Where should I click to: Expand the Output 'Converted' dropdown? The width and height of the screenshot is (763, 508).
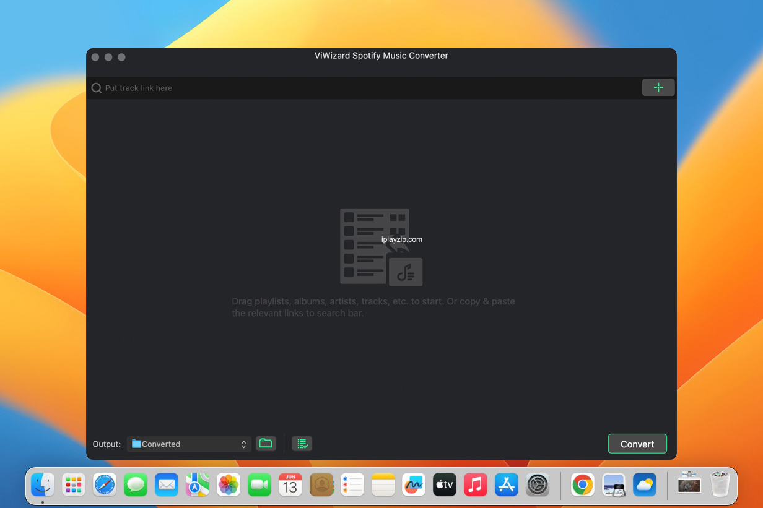(x=189, y=444)
